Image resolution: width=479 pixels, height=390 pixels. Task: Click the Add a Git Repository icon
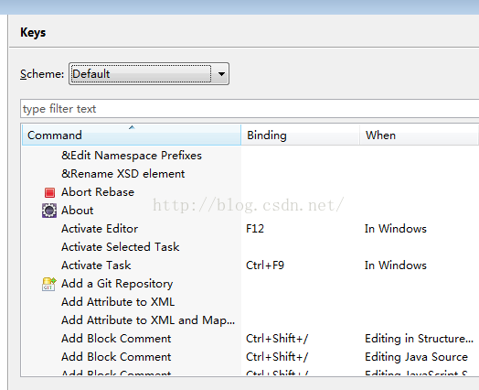[49, 284]
